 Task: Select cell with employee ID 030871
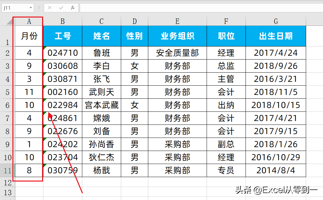62,79
